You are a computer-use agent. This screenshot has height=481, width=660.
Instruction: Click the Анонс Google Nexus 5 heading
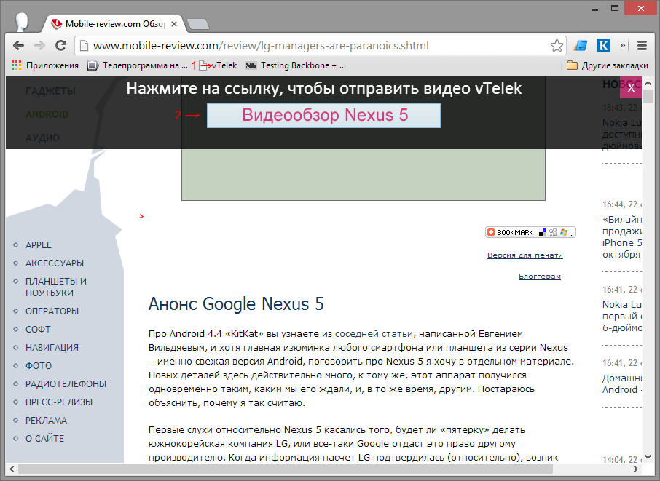click(236, 303)
